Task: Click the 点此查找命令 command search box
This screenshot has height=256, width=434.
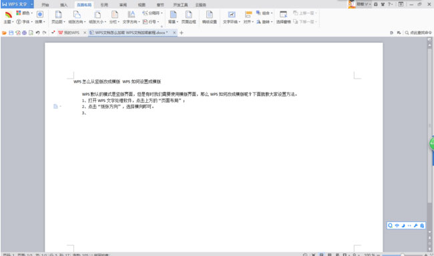Action: click(418, 33)
